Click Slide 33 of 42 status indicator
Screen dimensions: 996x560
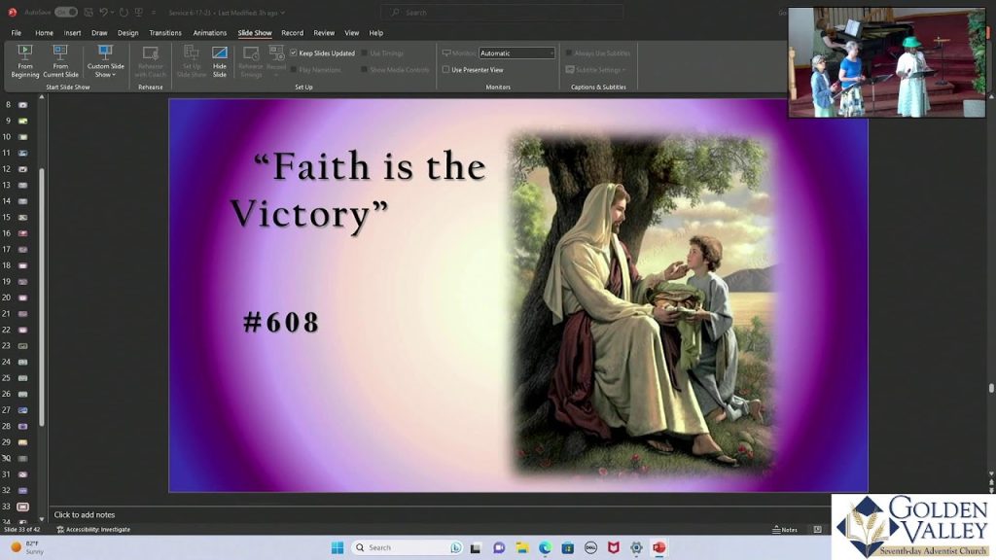21,529
